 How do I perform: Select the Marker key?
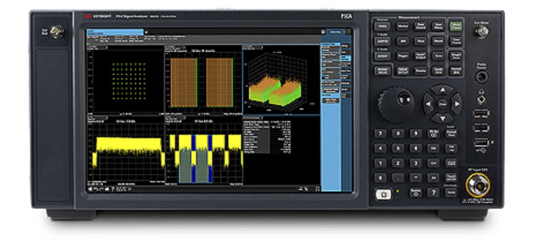point(402,26)
